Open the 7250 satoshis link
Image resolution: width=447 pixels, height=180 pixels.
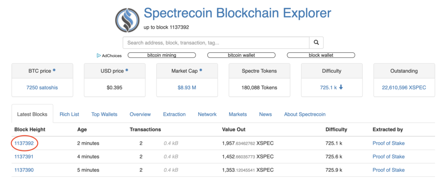pos(42,88)
